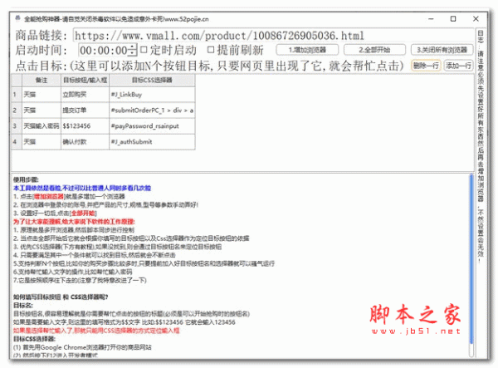The width and height of the screenshot is (498, 368).
Task: Click the red heading 为了让大家能理解
Action: 74,222
